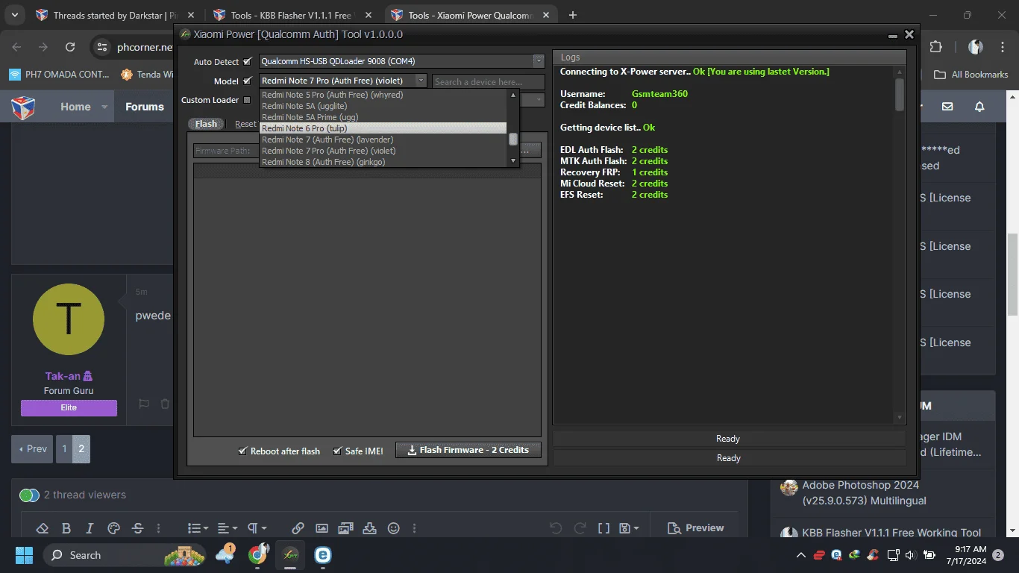This screenshot has width=1019, height=573.
Task: Switch to the Reset tab
Action: (245, 124)
